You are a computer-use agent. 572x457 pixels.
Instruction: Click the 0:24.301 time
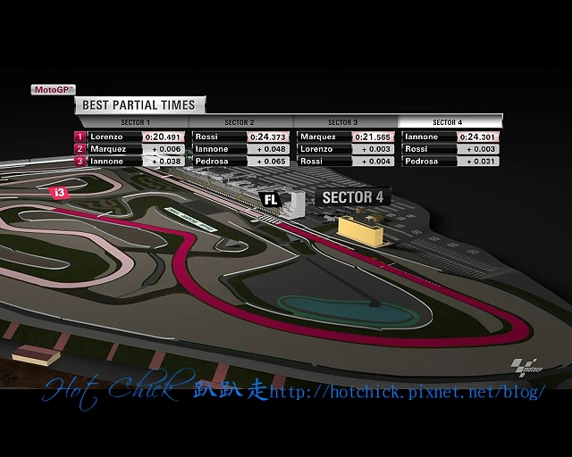478,137
